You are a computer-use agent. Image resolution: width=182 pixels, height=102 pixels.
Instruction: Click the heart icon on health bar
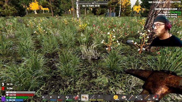pos(7,95)
